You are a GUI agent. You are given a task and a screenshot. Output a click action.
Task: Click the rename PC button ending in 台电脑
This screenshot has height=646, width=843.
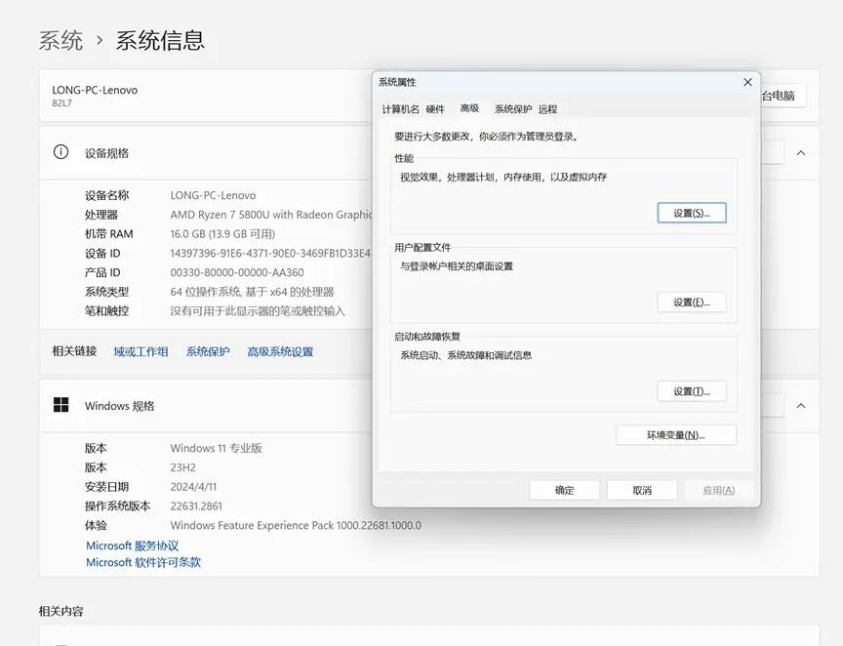point(783,96)
